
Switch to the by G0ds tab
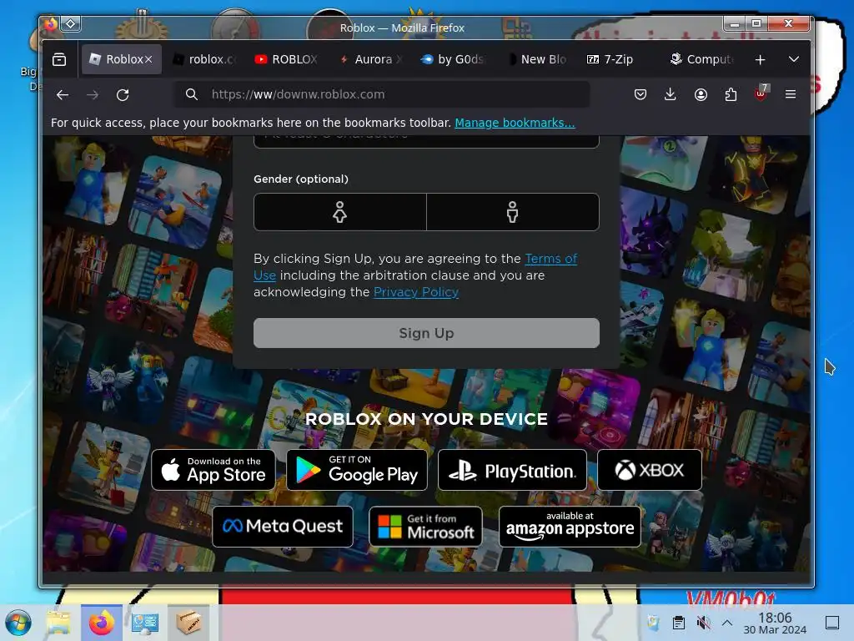tap(453, 59)
